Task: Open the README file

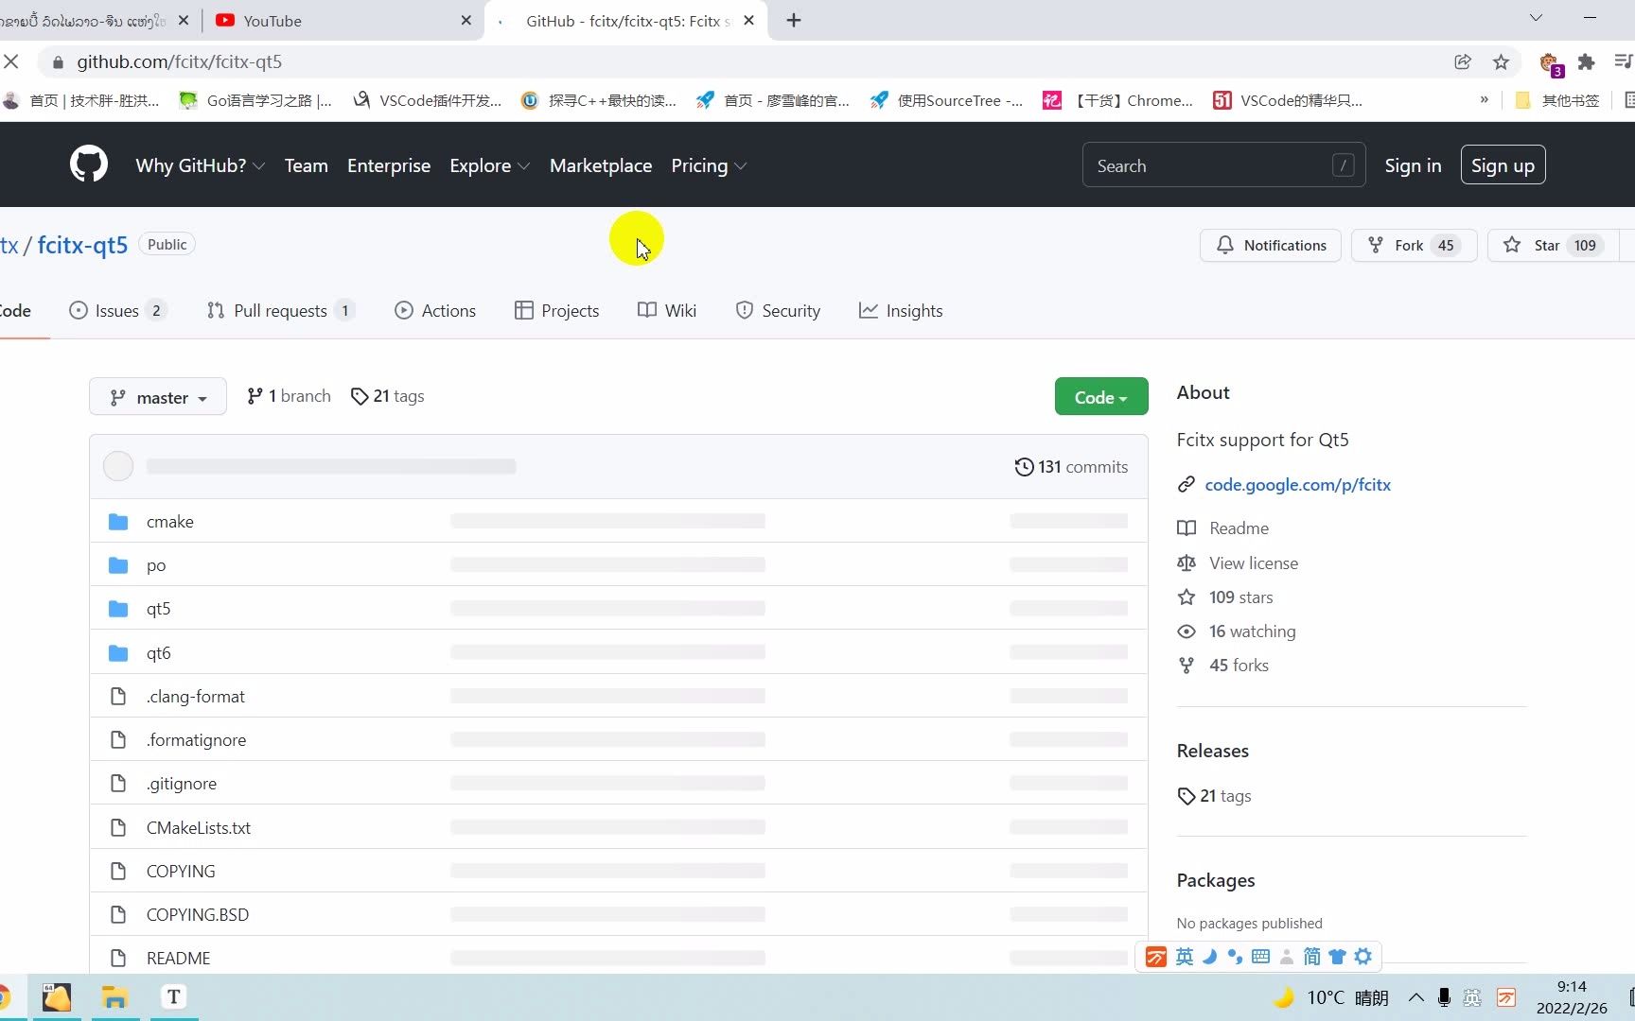Action: (x=179, y=958)
